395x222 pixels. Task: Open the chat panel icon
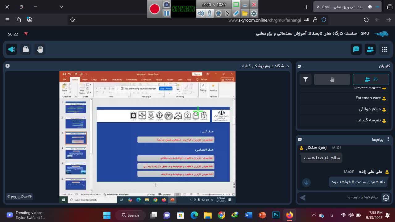356,49
